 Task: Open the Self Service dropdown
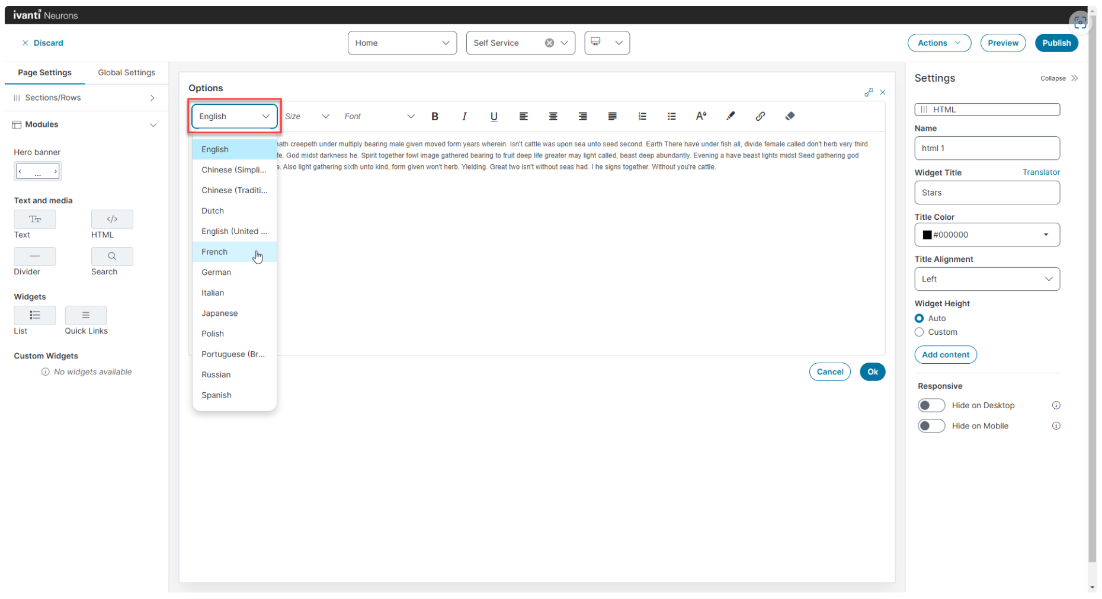[565, 43]
